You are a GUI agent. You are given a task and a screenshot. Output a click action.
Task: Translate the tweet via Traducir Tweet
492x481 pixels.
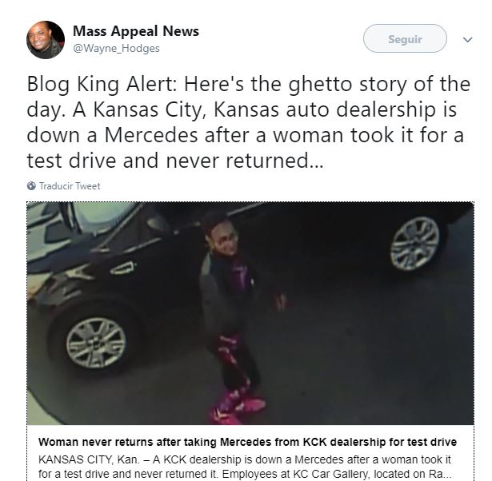pos(70,186)
